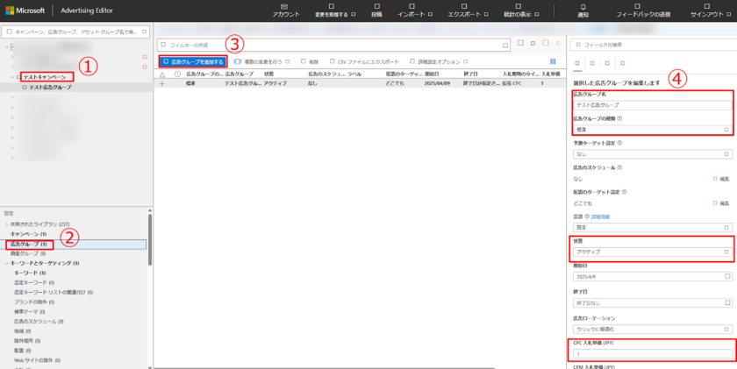The height and width of the screenshot is (369, 737).
Task: Click green plus icon in first row
Action: [x=161, y=82]
